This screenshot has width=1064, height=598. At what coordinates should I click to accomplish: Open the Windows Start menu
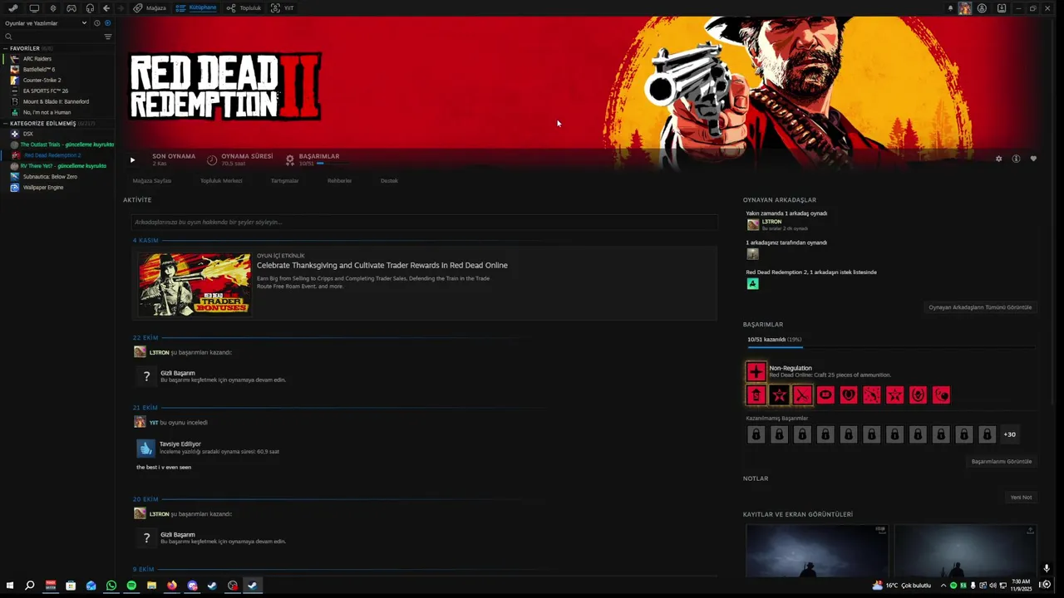tap(10, 586)
